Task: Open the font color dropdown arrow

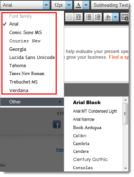Action: point(86,5)
